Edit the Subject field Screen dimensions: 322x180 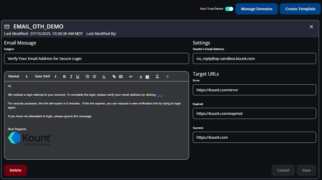97,58
